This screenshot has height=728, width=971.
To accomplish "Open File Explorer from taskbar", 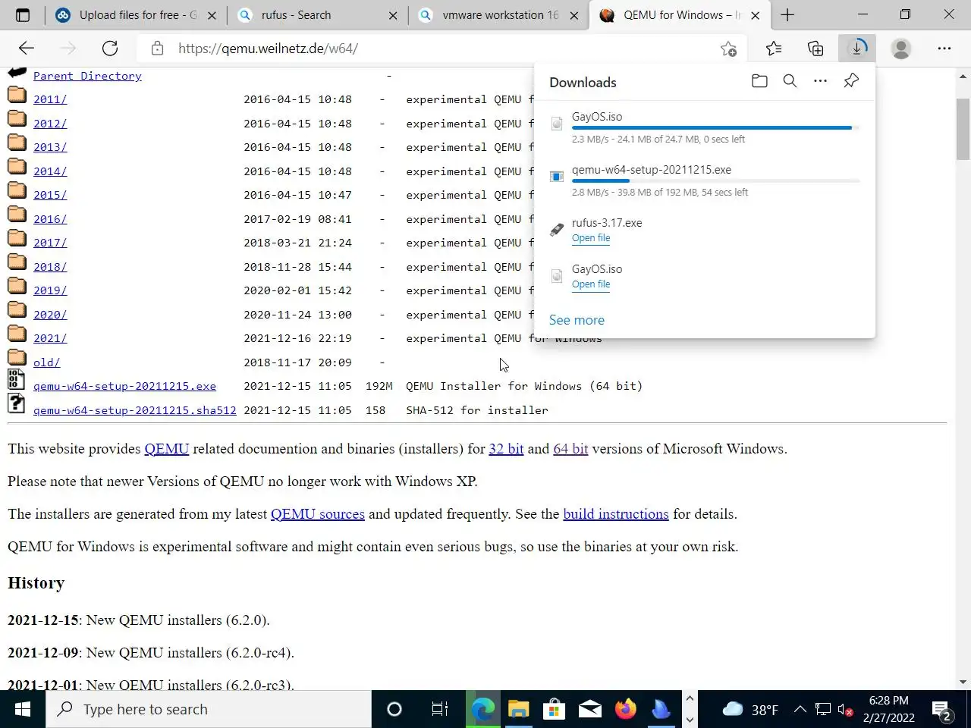I will [518, 709].
